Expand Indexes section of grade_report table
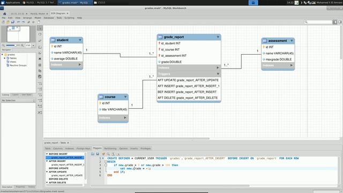Viewport: 343px width, 193px height. pyautogui.click(x=218, y=68)
